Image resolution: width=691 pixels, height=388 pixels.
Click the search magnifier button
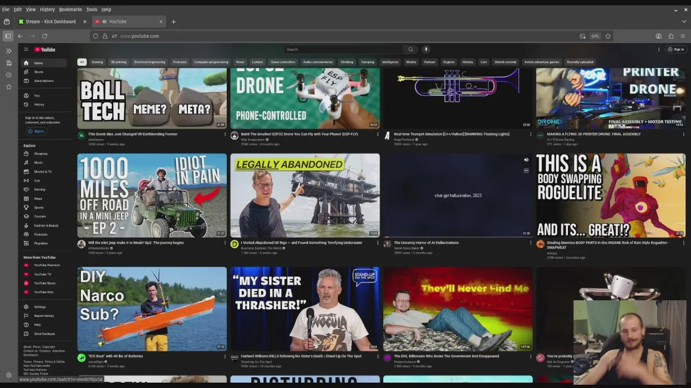[x=411, y=50]
